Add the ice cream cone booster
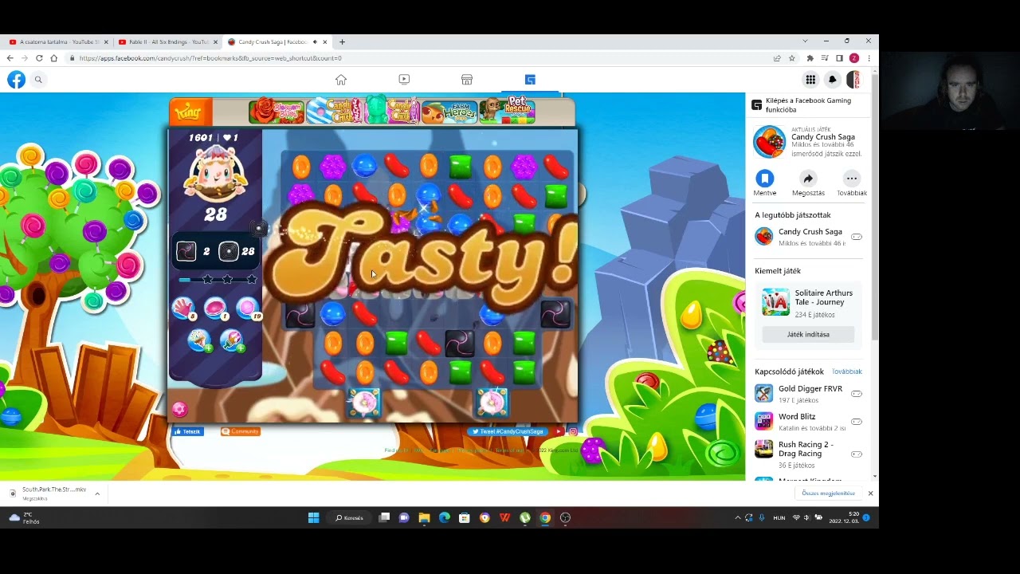 199,340
